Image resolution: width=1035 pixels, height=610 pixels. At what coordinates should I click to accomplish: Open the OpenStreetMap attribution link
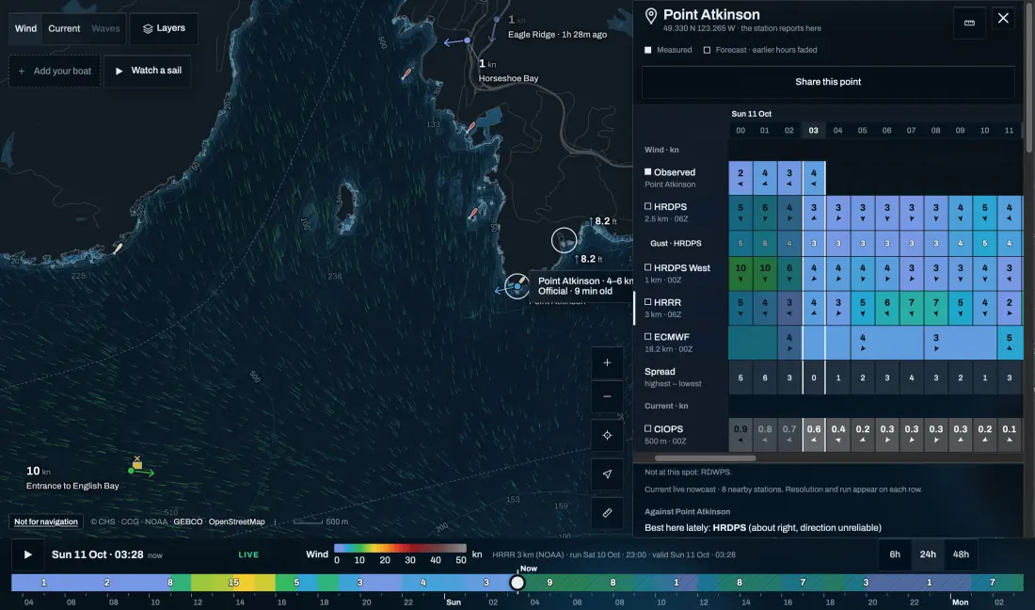pyautogui.click(x=236, y=522)
